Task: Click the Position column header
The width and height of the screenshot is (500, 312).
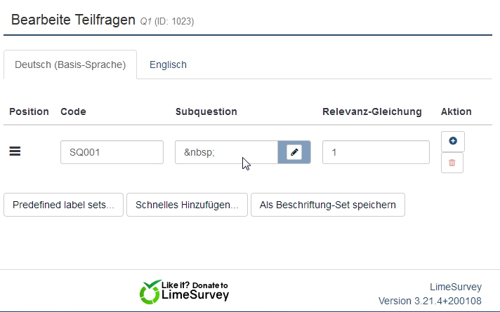Action: click(x=29, y=111)
